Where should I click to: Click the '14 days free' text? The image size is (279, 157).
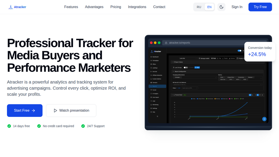click(22, 126)
